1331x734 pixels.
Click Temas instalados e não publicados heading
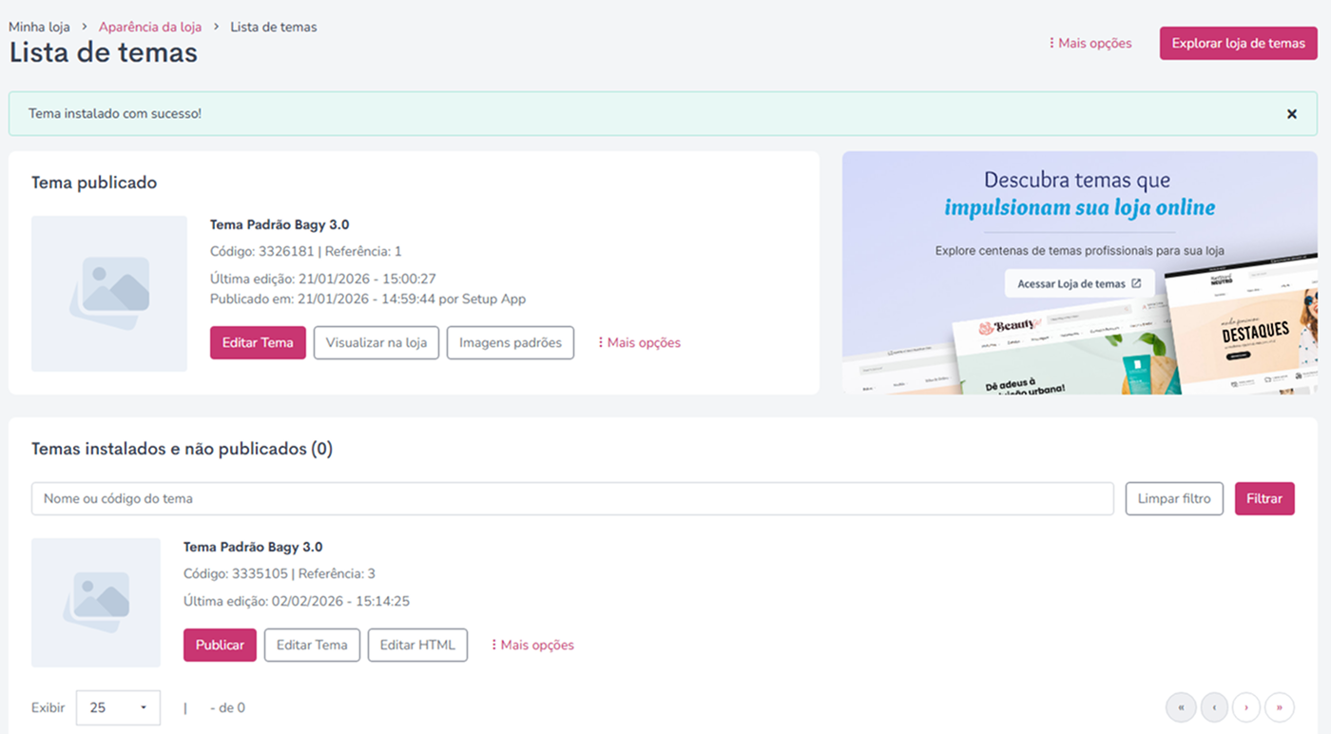(x=182, y=449)
